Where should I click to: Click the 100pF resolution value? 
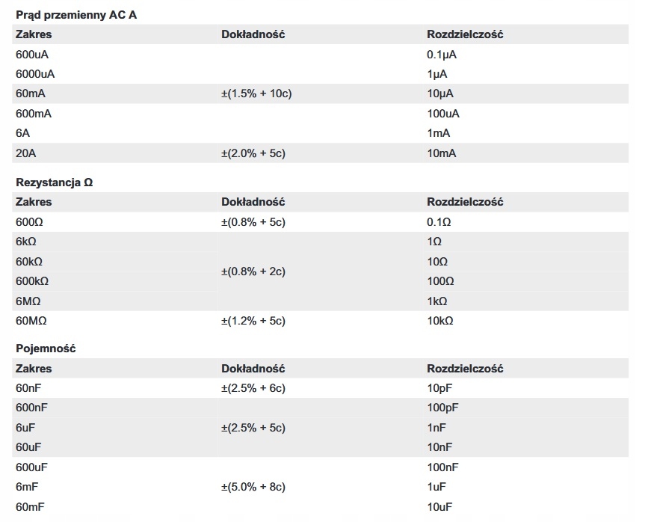pos(442,408)
